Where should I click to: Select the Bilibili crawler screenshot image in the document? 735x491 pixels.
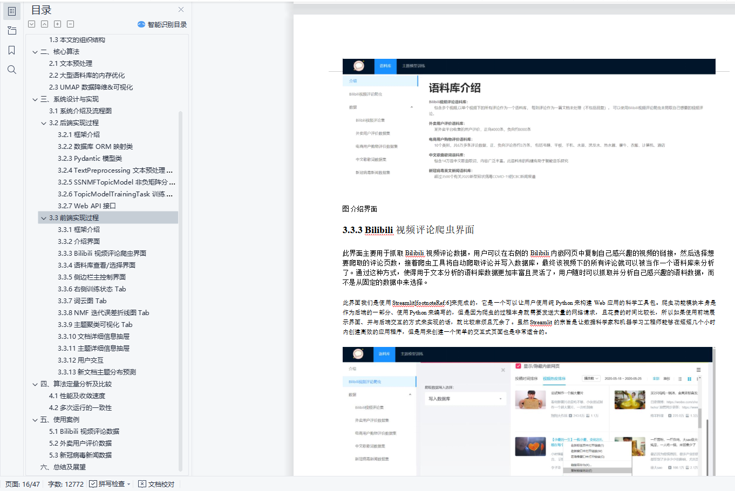(529, 411)
